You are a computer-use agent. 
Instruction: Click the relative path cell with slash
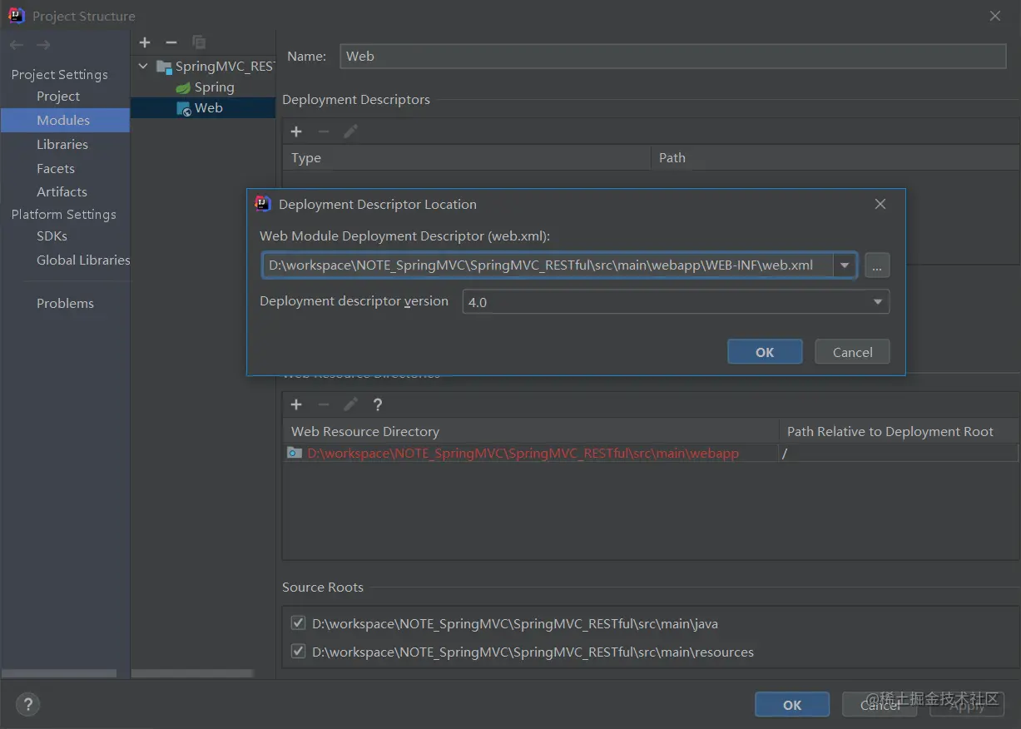pyautogui.click(x=898, y=453)
